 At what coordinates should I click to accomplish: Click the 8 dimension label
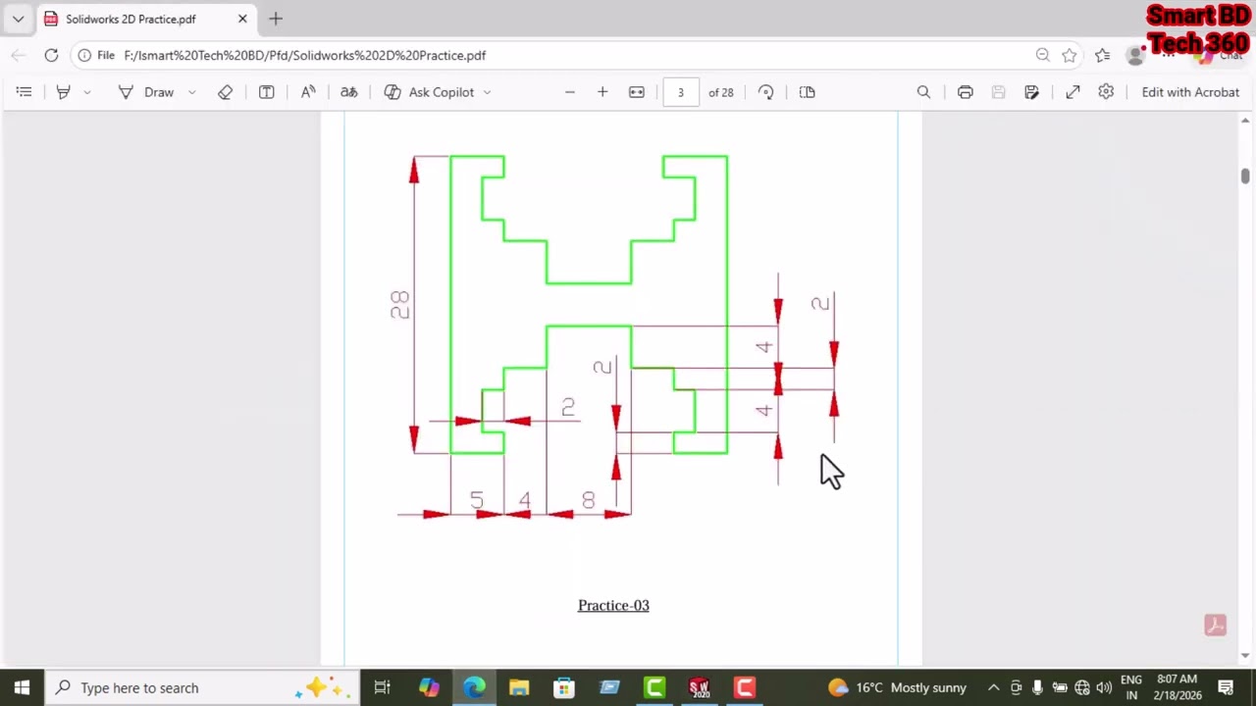588,501
